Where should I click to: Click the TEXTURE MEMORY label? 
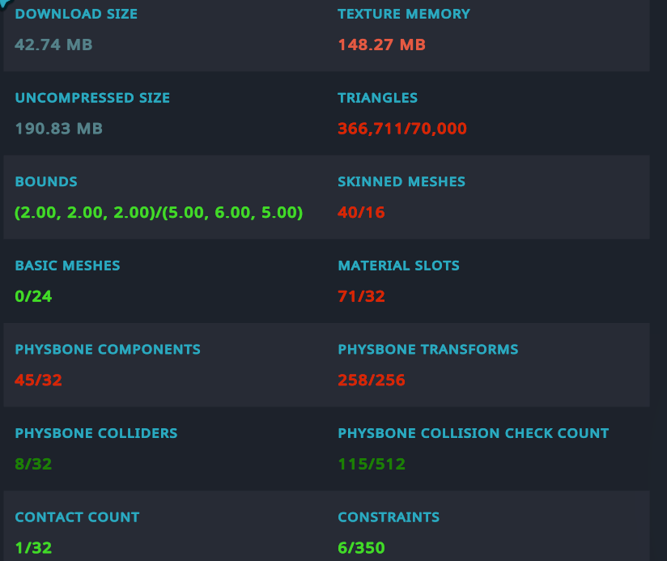pyautogui.click(x=404, y=14)
